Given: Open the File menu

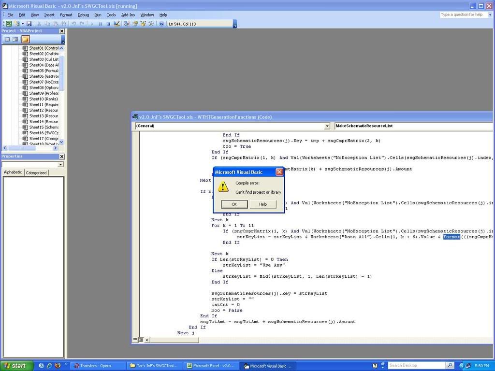Looking at the screenshot, I should pyautogui.click(x=10, y=15).
